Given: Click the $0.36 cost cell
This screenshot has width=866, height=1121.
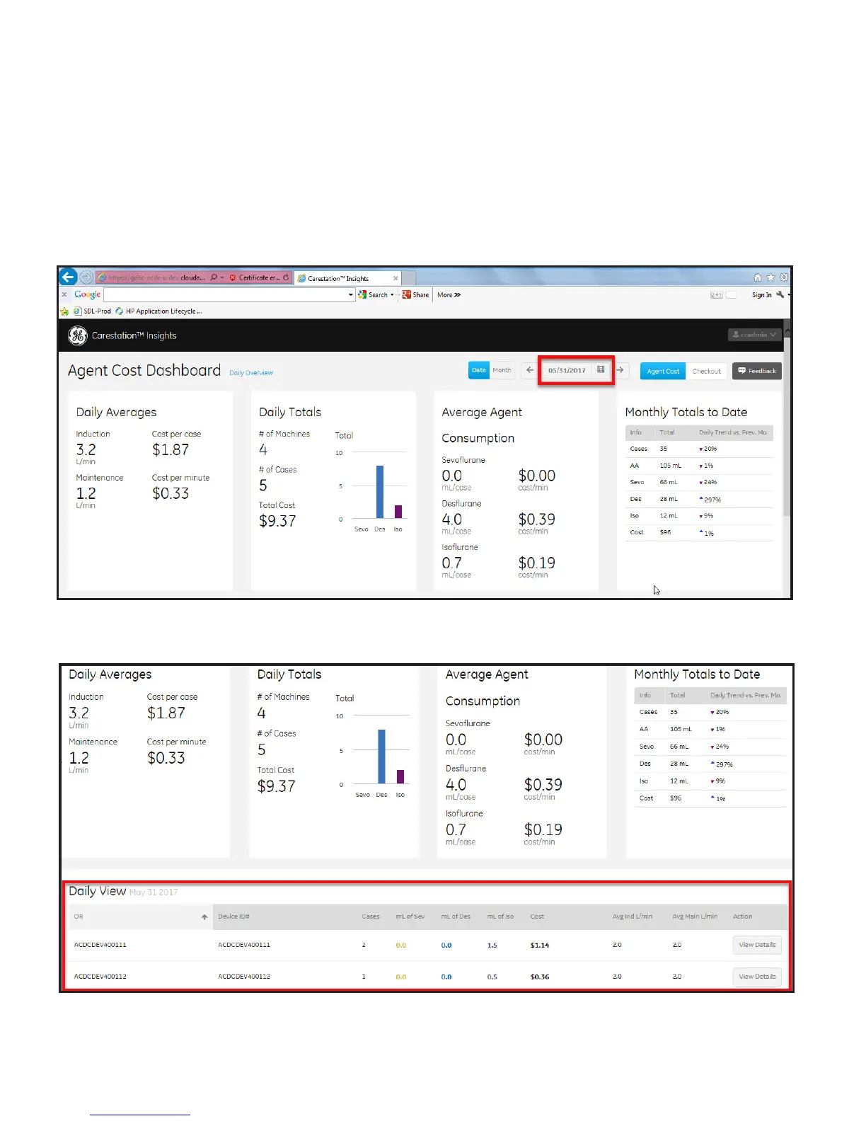Looking at the screenshot, I should pyautogui.click(x=540, y=977).
